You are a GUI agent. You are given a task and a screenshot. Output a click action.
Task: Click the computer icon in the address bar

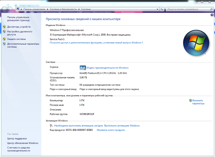[x=18, y=9]
